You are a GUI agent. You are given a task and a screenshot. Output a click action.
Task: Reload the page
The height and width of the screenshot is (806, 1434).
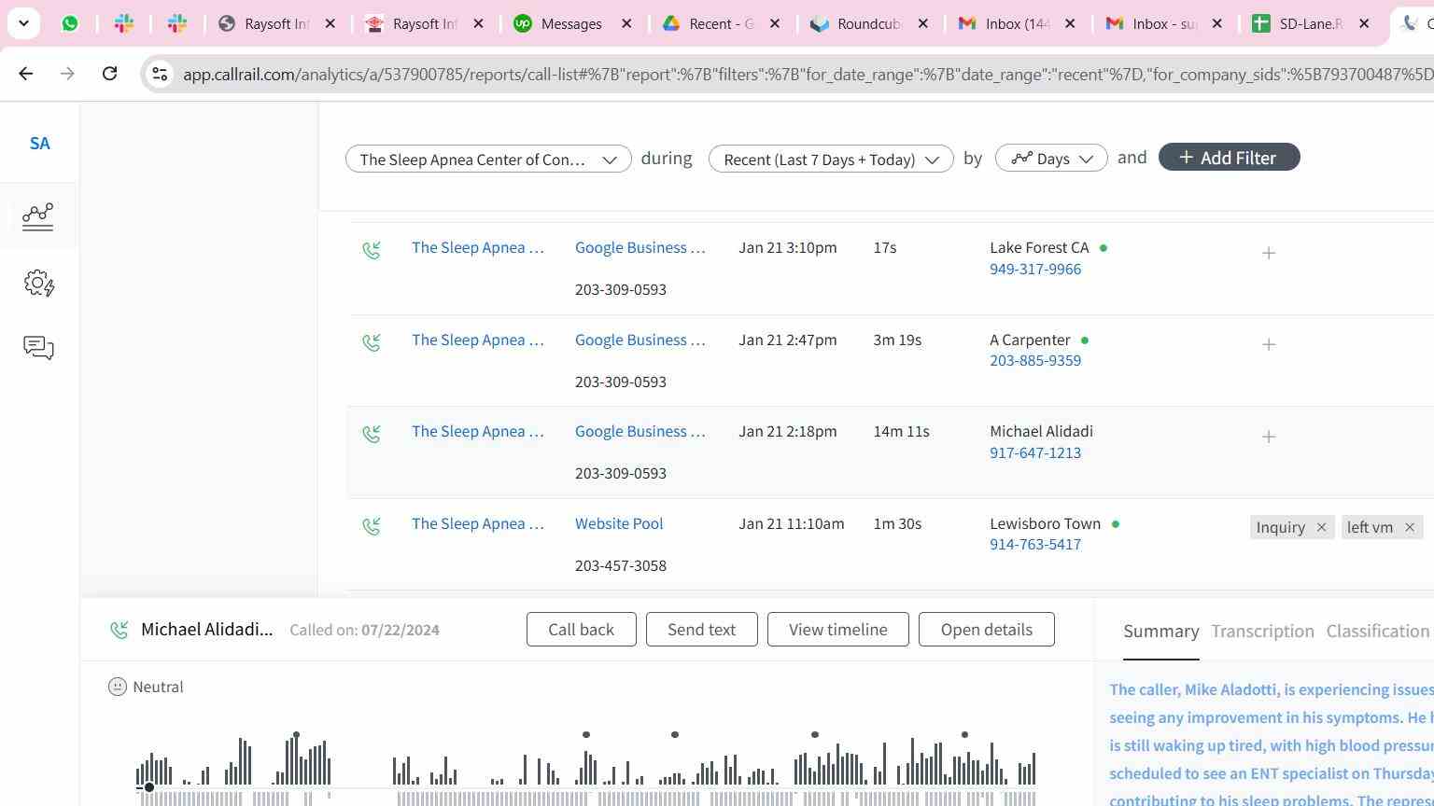click(x=109, y=74)
